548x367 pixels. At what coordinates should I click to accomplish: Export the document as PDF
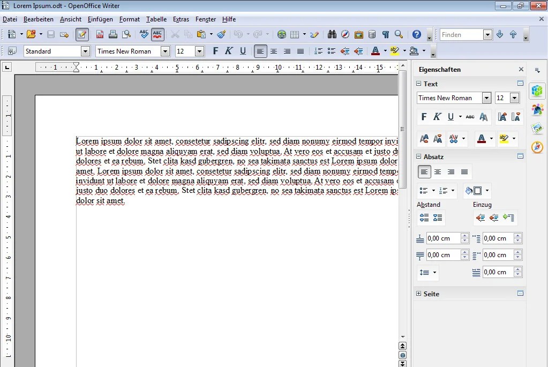click(x=100, y=34)
